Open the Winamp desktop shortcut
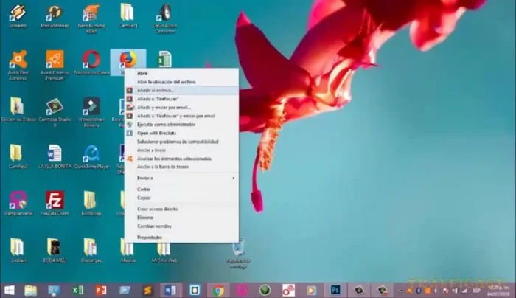Screen dimensions: 516x298 [x=18, y=15]
